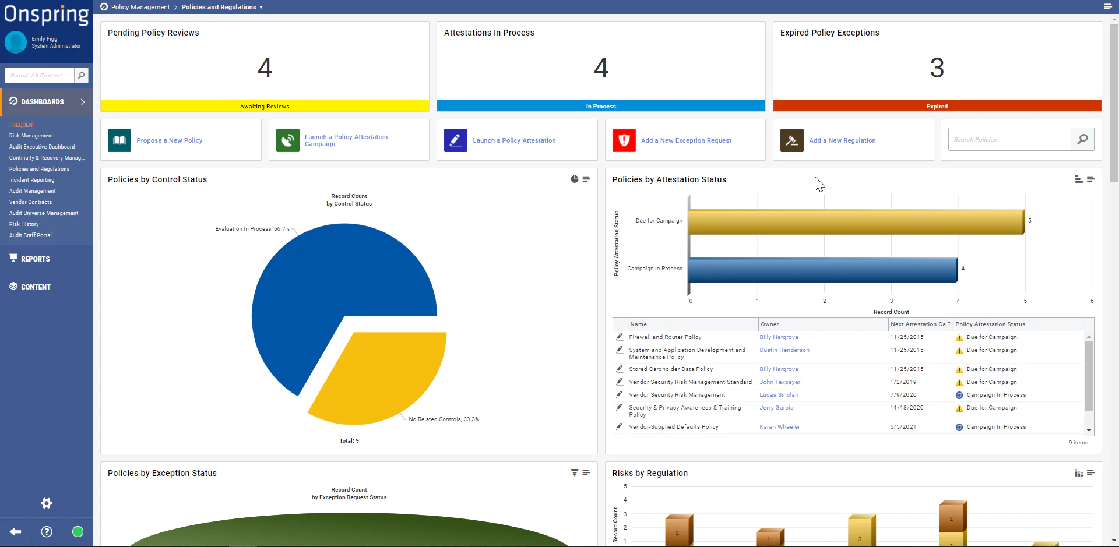Click the blue Campaign In Process bar
The image size is (1119, 547).
click(823, 269)
